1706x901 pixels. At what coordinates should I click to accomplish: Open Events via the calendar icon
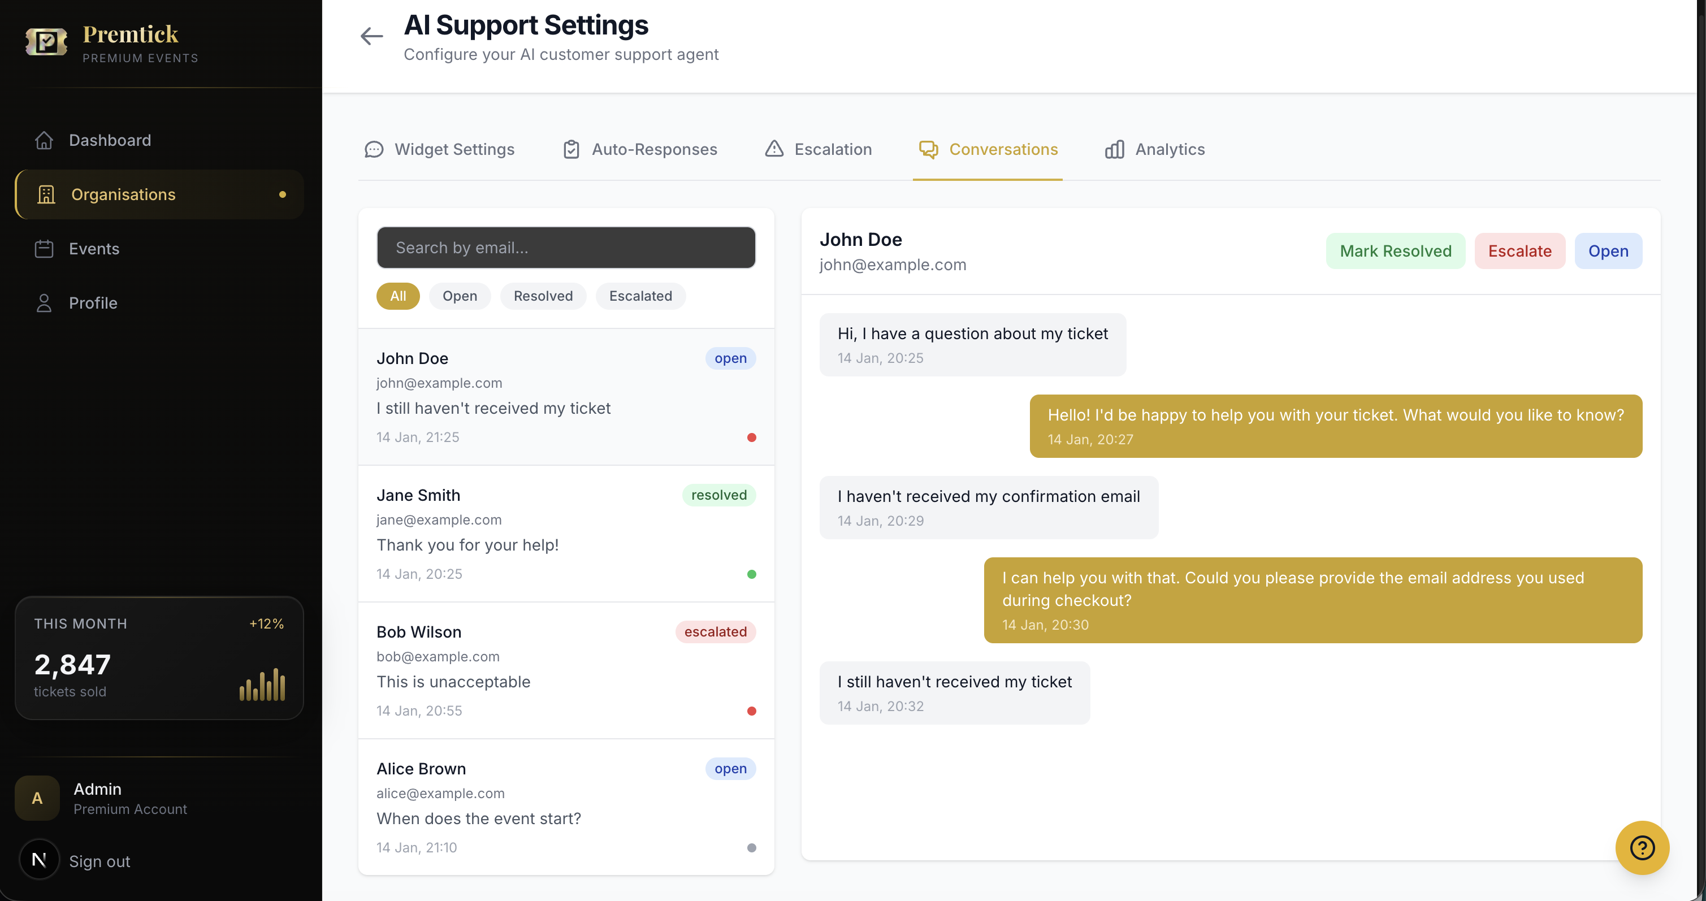click(x=44, y=248)
